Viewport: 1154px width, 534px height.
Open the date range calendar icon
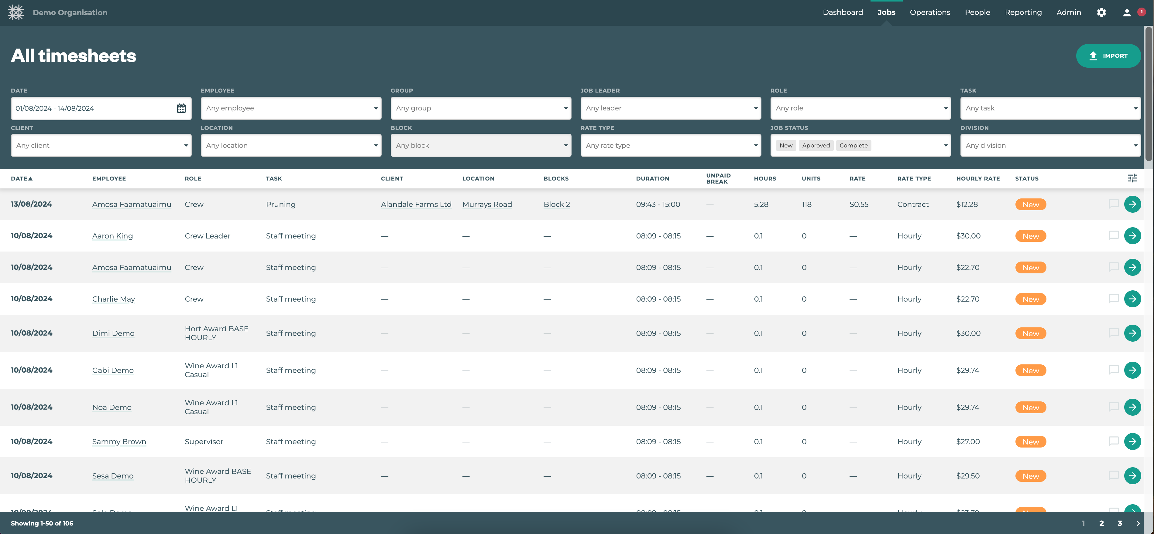[x=181, y=108]
